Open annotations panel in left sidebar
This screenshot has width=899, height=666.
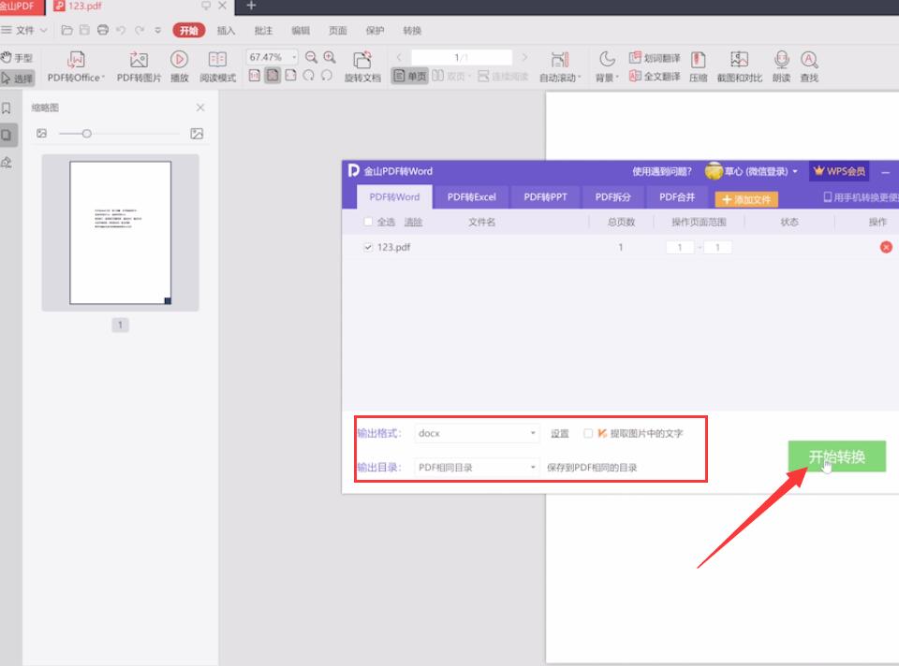tap(7, 163)
